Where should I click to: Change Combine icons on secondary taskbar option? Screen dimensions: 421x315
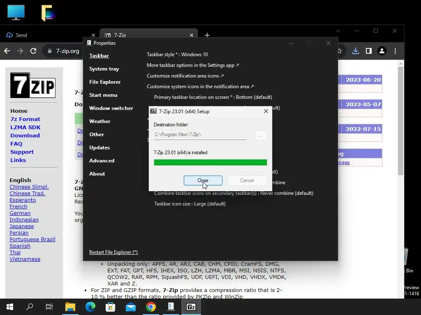point(234,193)
